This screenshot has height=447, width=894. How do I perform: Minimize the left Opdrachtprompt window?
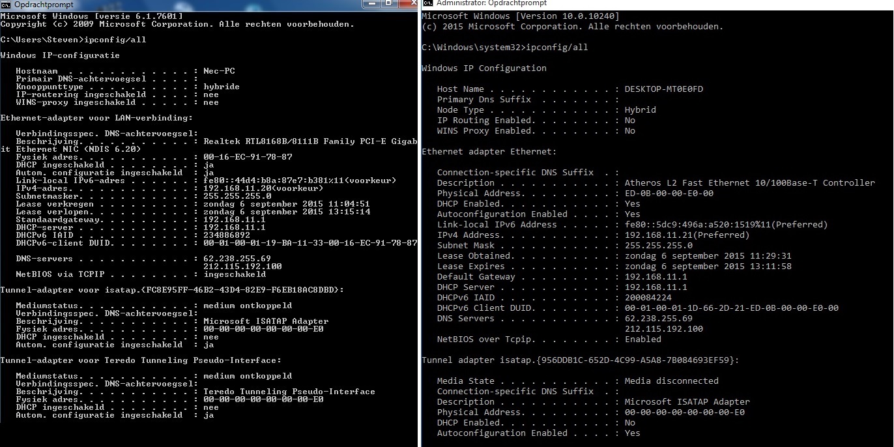coord(371,3)
